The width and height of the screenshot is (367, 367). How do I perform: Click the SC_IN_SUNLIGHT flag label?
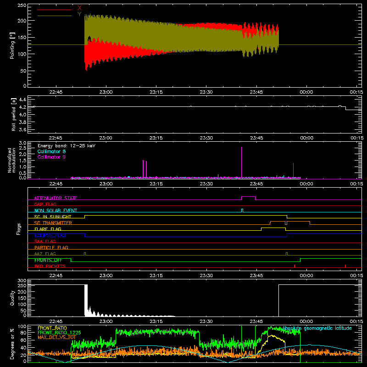[53, 217]
